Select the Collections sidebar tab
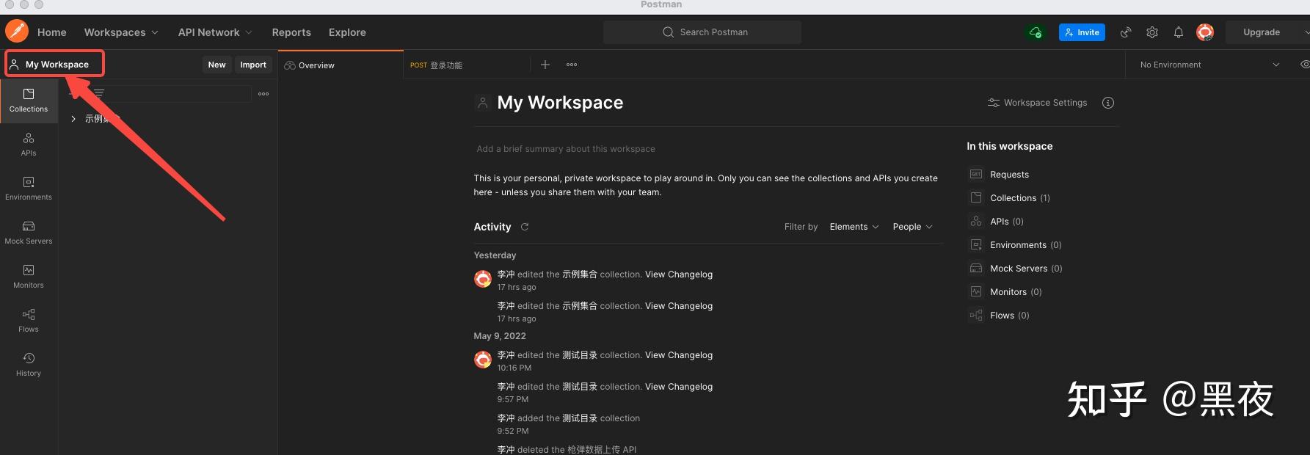Screen dimensions: 1310x455 pos(29,101)
